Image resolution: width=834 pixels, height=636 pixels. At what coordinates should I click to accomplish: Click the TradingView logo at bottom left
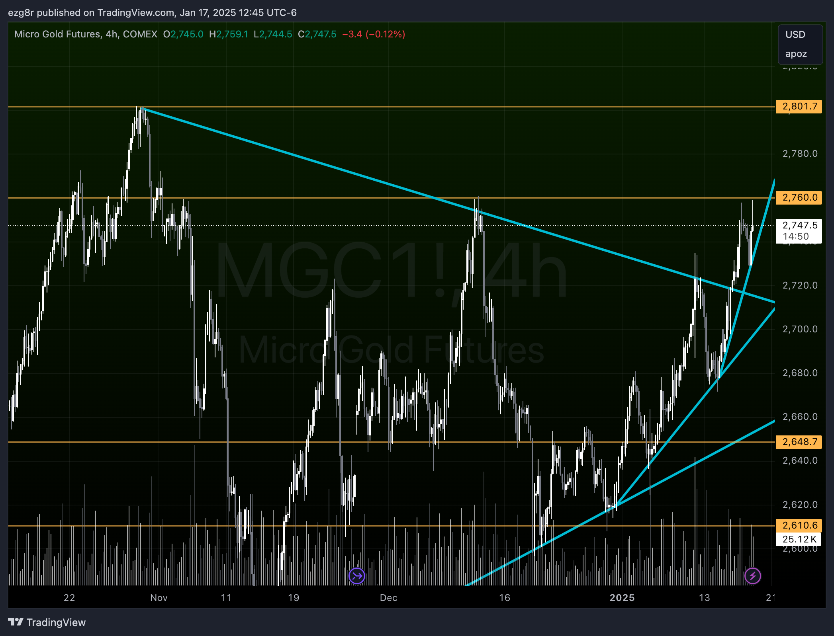click(x=47, y=622)
